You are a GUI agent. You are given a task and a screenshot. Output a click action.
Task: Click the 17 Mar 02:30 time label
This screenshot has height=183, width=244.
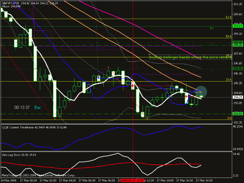[x=48, y=181]
